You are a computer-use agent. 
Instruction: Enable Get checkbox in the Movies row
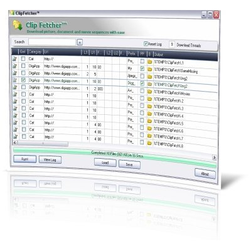(23, 87)
